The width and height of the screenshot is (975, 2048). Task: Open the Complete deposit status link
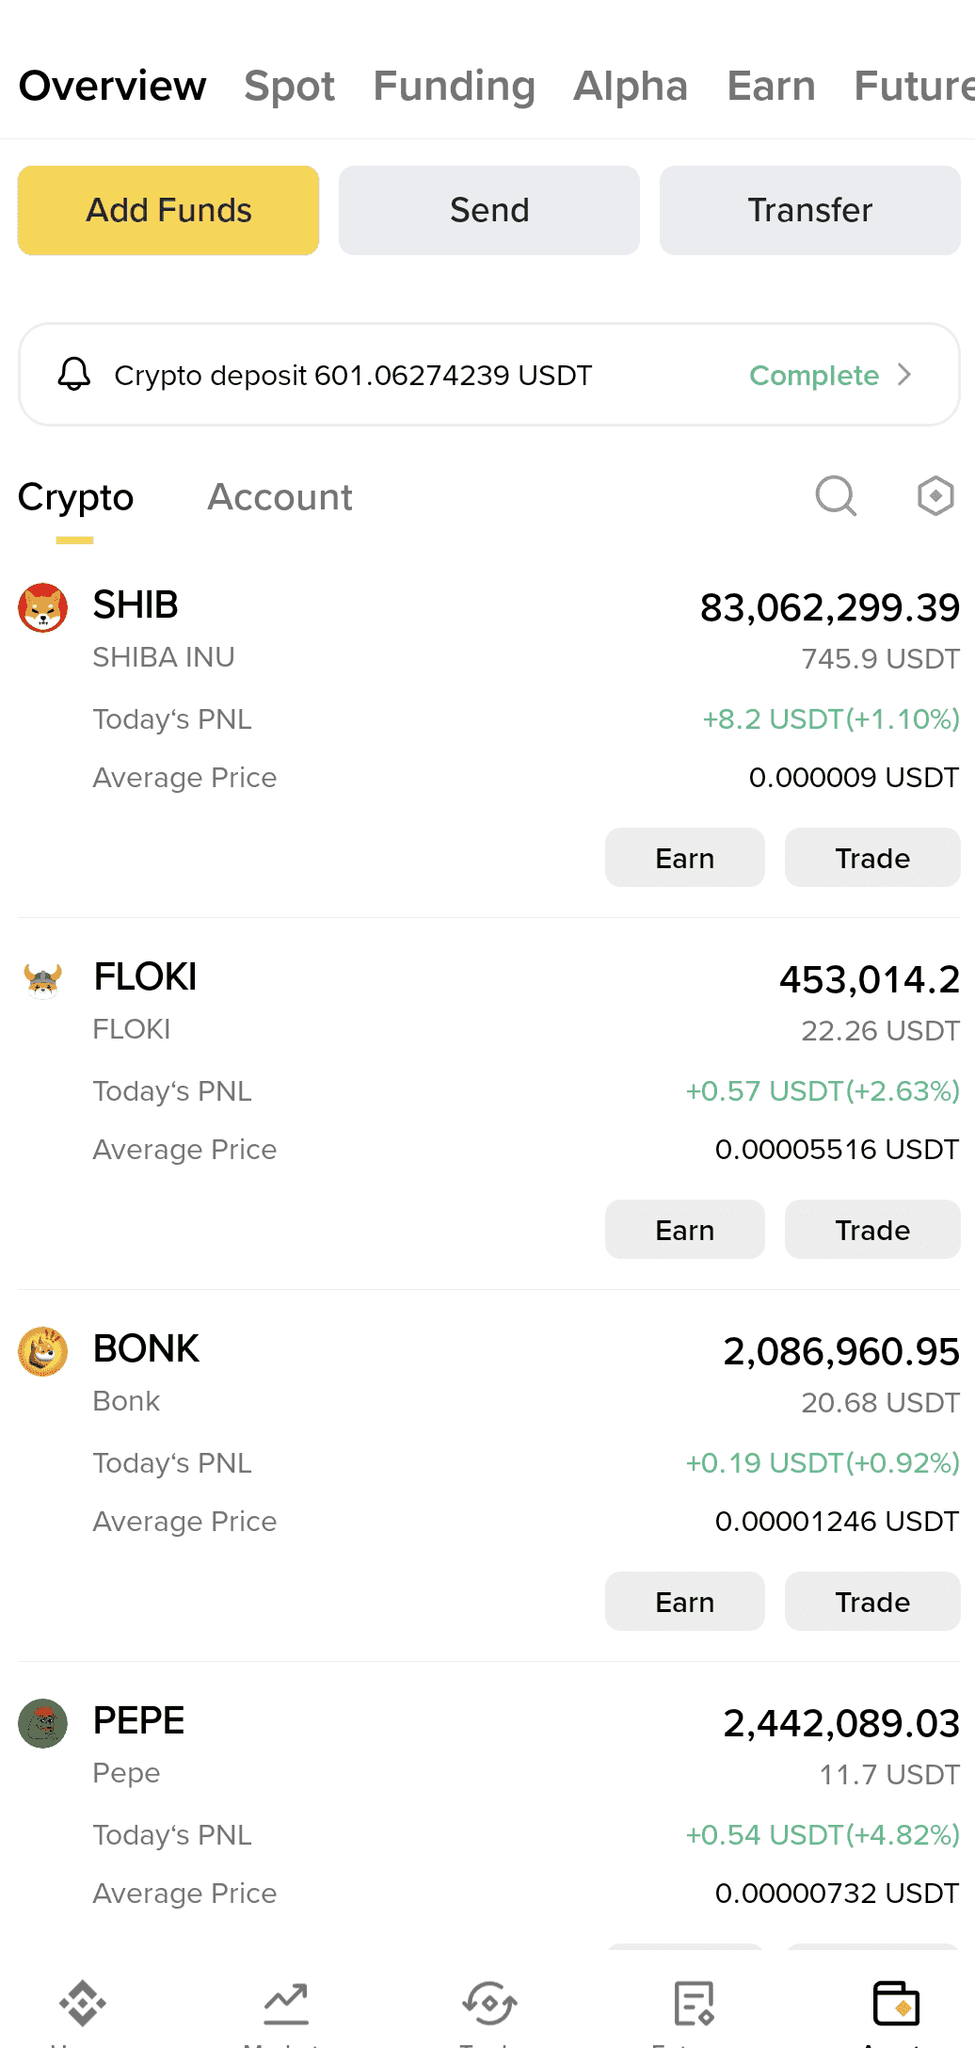tap(814, 375)
